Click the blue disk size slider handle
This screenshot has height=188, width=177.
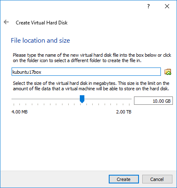(x=82, y=99)
